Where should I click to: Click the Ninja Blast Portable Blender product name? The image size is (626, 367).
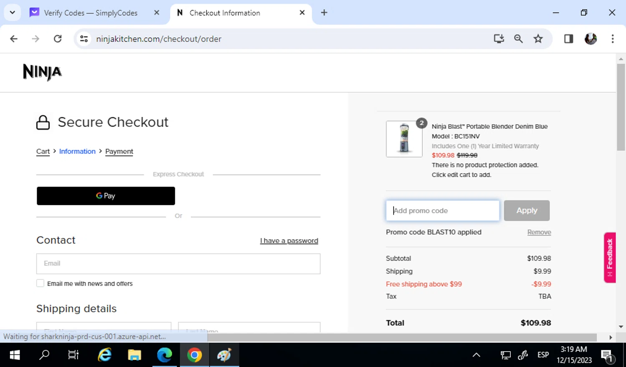click(490, 127)
